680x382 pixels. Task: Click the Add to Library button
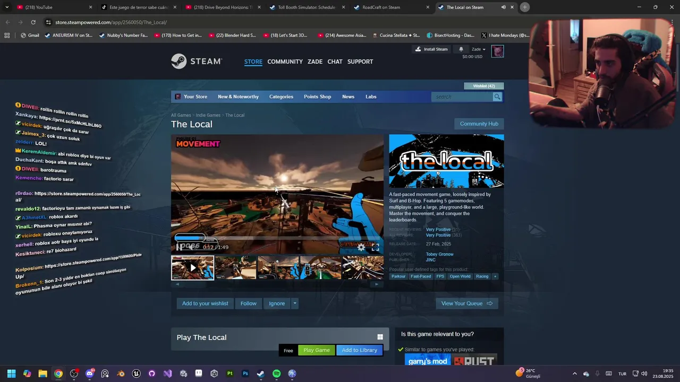click(x=359, y=350)
